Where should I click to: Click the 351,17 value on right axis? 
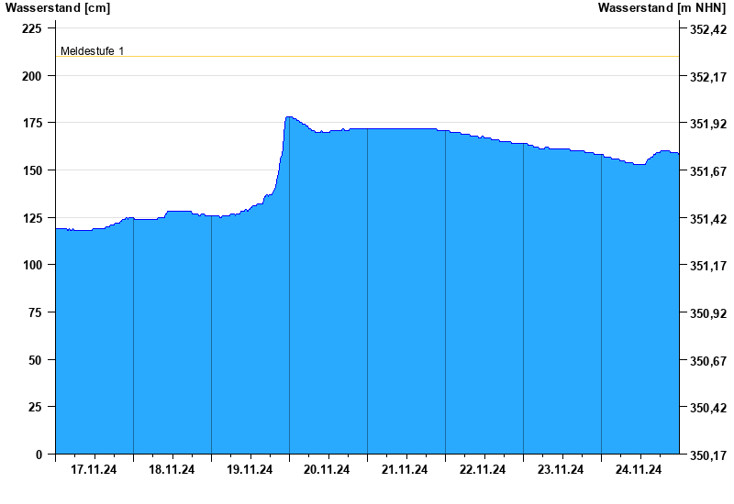(708, 266)
